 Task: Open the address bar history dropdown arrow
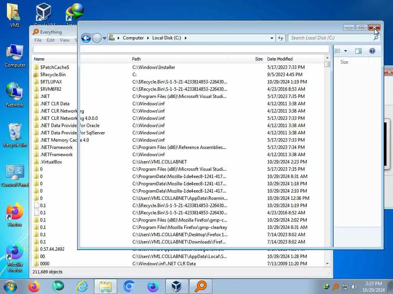point(272,38)
